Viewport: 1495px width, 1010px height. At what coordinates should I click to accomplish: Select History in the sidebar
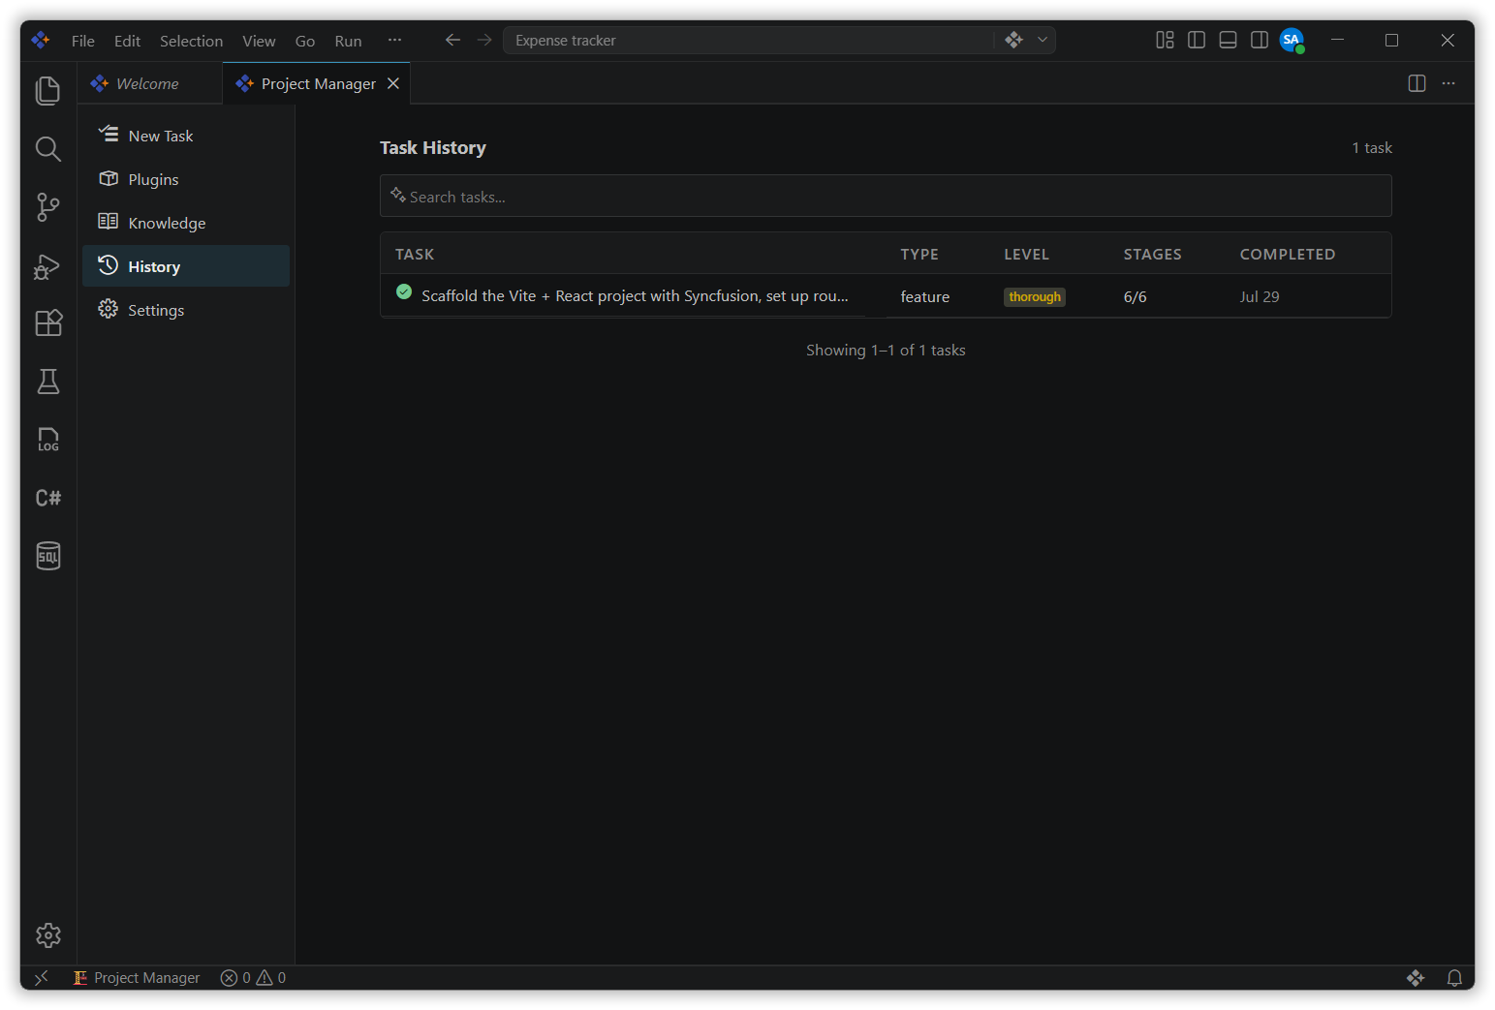[186, 266]
